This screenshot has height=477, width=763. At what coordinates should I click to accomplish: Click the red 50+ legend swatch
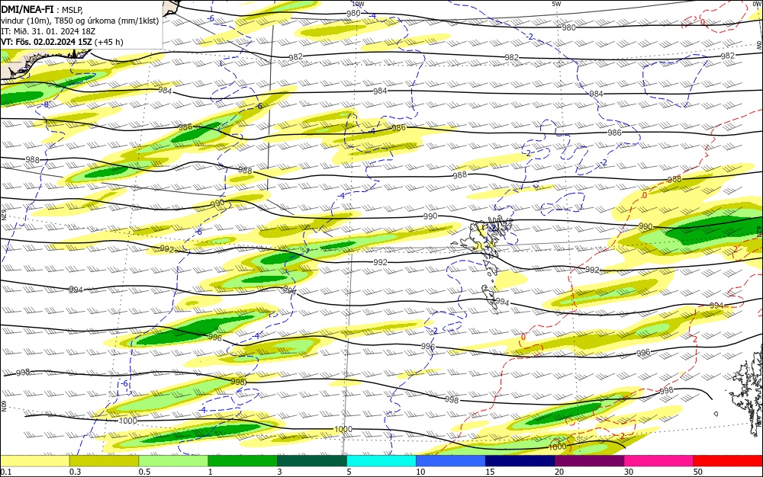[728, 461]
